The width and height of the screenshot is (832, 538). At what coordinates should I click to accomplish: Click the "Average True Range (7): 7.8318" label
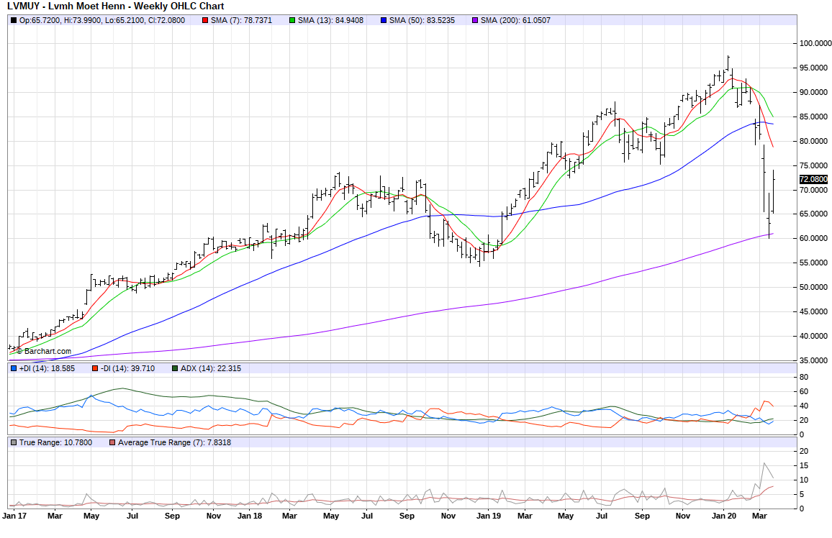tap(175, 442)
